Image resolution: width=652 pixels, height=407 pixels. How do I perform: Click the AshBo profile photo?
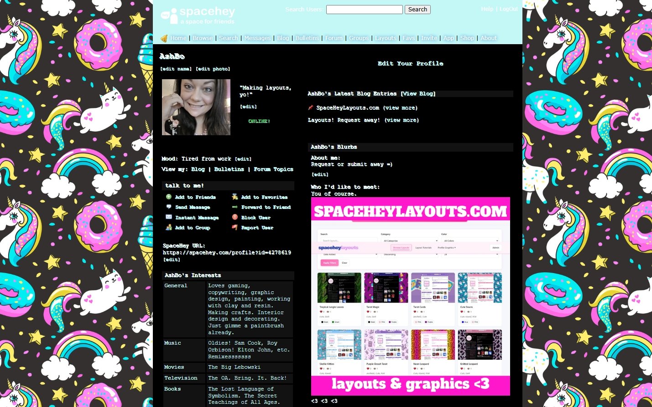click(196, 107)
